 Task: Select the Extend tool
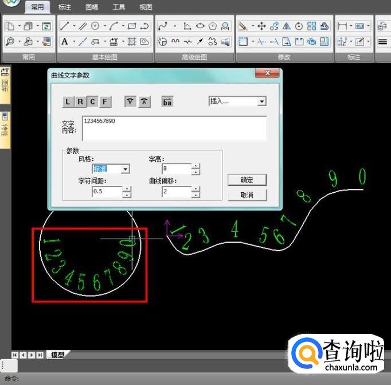pos(274,41)
